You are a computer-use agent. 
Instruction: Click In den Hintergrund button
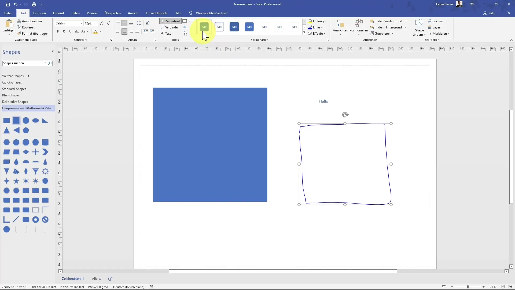[x=385, y=27]
